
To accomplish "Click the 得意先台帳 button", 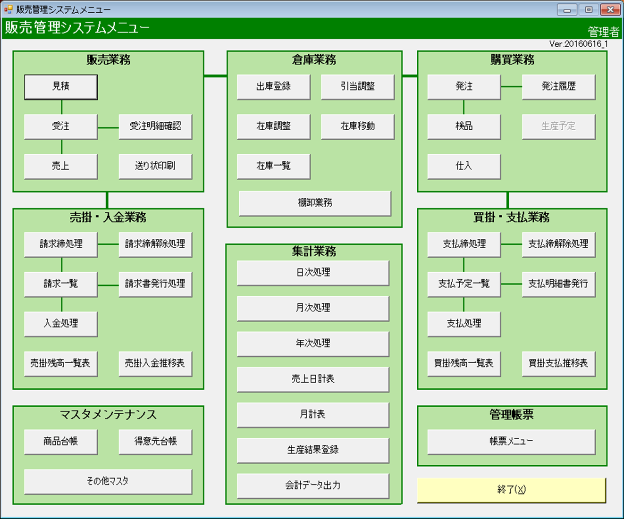I will [x=155, y=442].
